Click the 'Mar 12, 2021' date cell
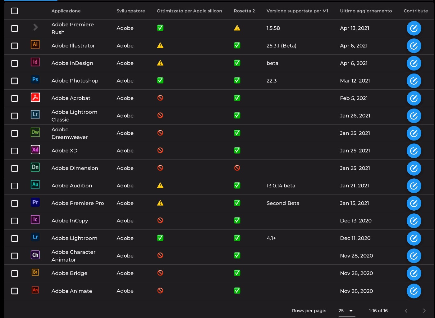The height and width of the screenshot is (318, 435). click(355, 81)
